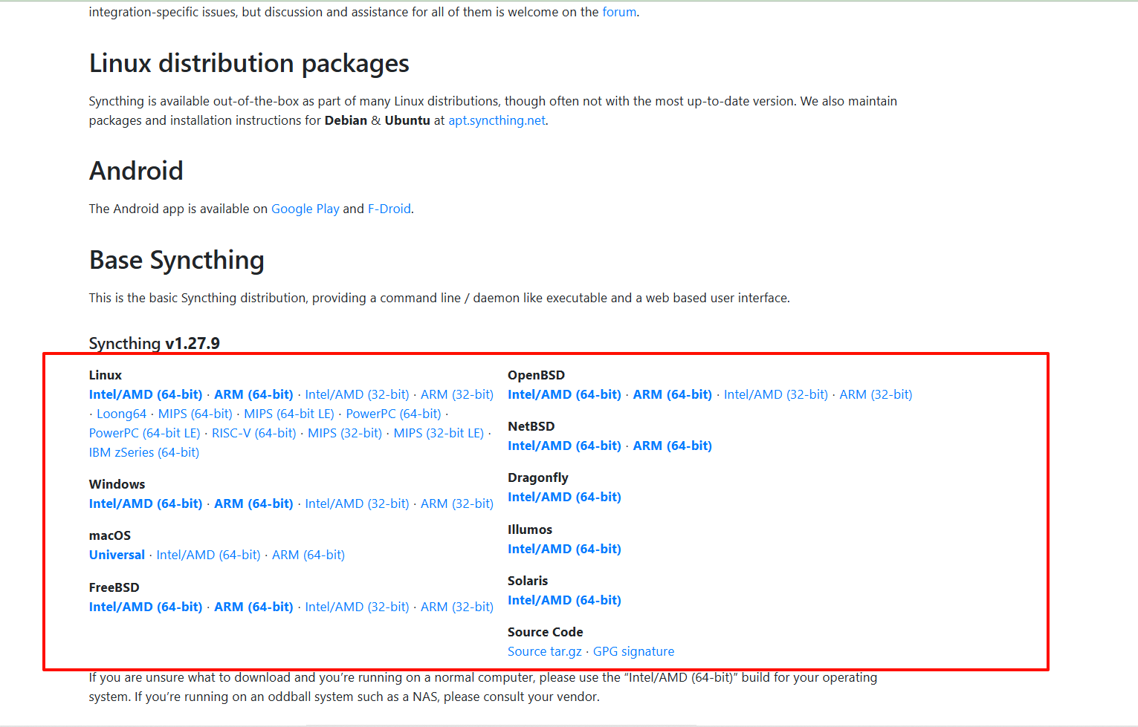Select the MIPS (64-bit LE) link
Image resolution: width=1138 pixels, height=727 pixels.
click(289, 414)
